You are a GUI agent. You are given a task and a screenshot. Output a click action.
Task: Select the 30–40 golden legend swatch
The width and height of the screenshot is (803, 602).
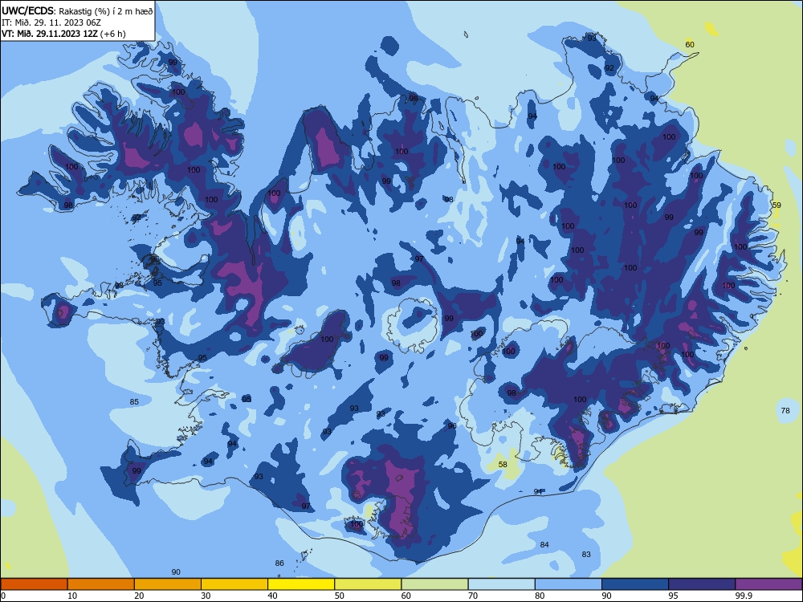tap(234, 584)
